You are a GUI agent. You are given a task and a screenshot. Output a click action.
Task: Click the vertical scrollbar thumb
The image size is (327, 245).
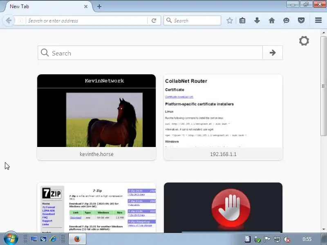pos(323,86)
